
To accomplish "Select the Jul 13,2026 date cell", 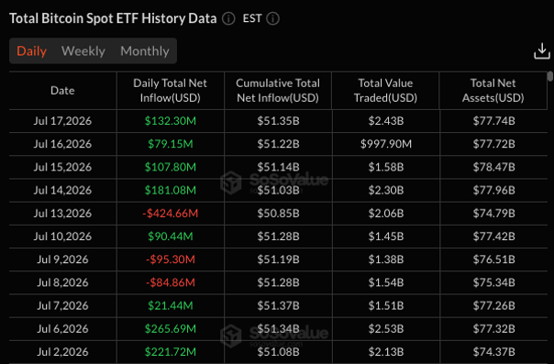I will coord(62,214).
